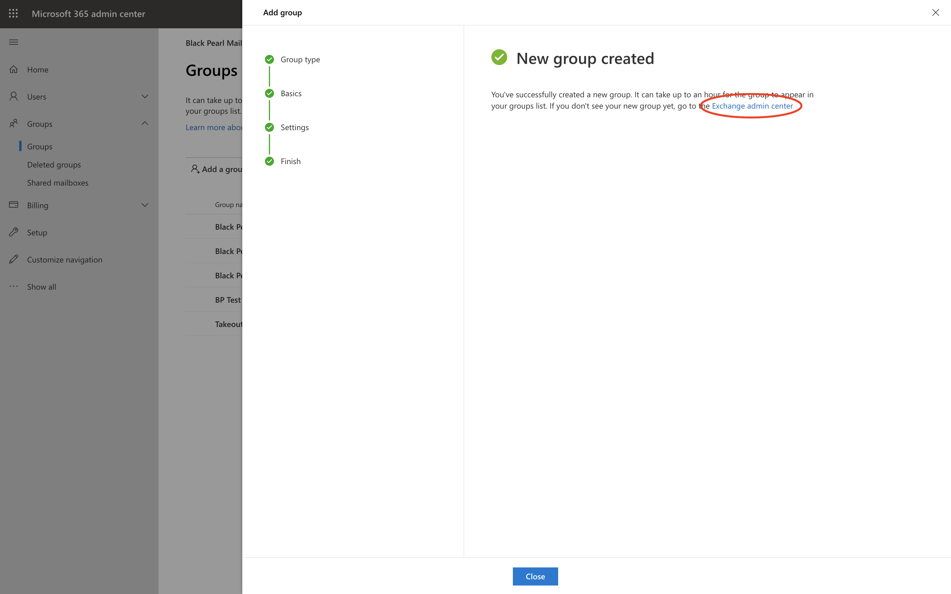Expand the Users menu chevron
Screen dimensions: 951x594
pos(145,97)
